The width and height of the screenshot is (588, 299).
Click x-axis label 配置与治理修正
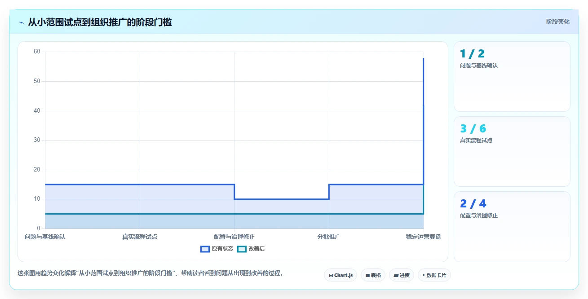pos(234,237)
